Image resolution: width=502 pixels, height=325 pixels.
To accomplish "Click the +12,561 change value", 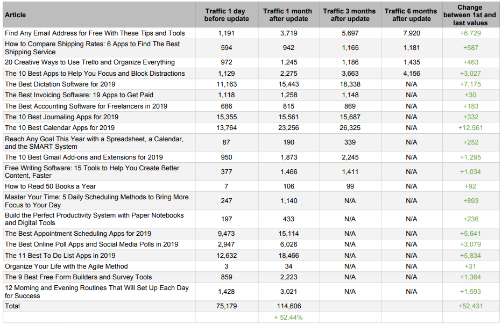I will (470, 128).
